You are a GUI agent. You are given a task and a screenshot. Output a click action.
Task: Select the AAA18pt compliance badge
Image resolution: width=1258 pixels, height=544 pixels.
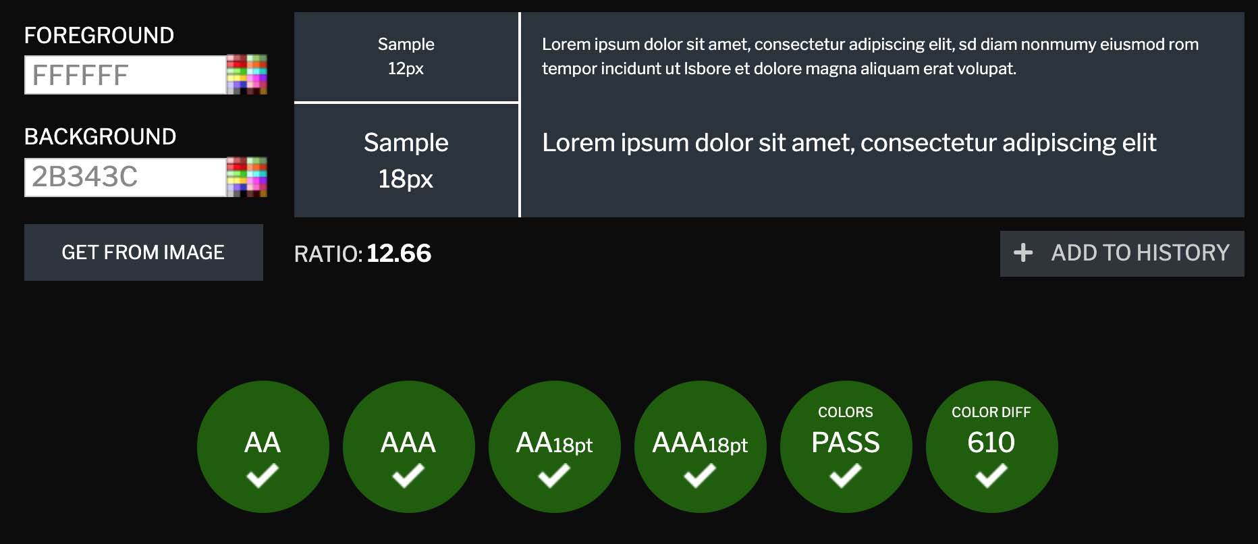pos(700,447)
